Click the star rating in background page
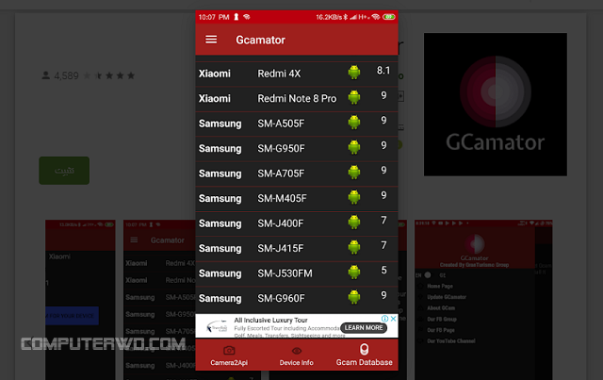This screenshot has height=380, width=603. coord(109,75)
